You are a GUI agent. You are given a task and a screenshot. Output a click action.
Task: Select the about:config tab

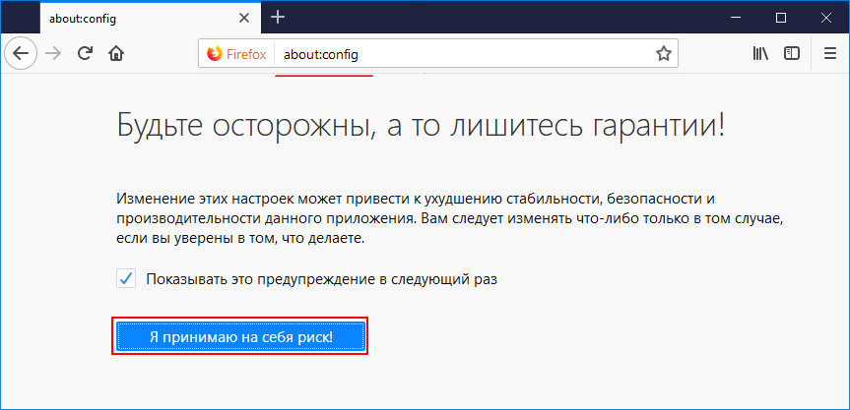point(150,19)
